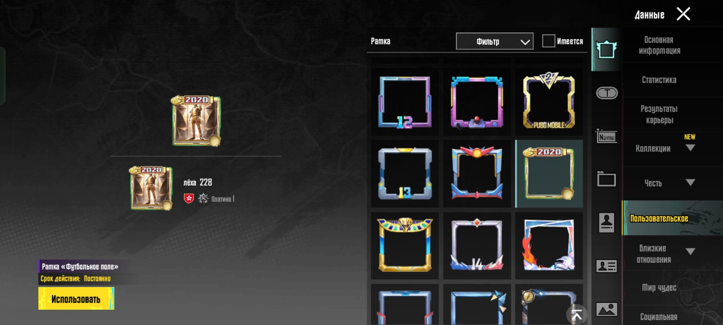
Task: Open the Результаты карьеры section
Action: coord(659,114)
